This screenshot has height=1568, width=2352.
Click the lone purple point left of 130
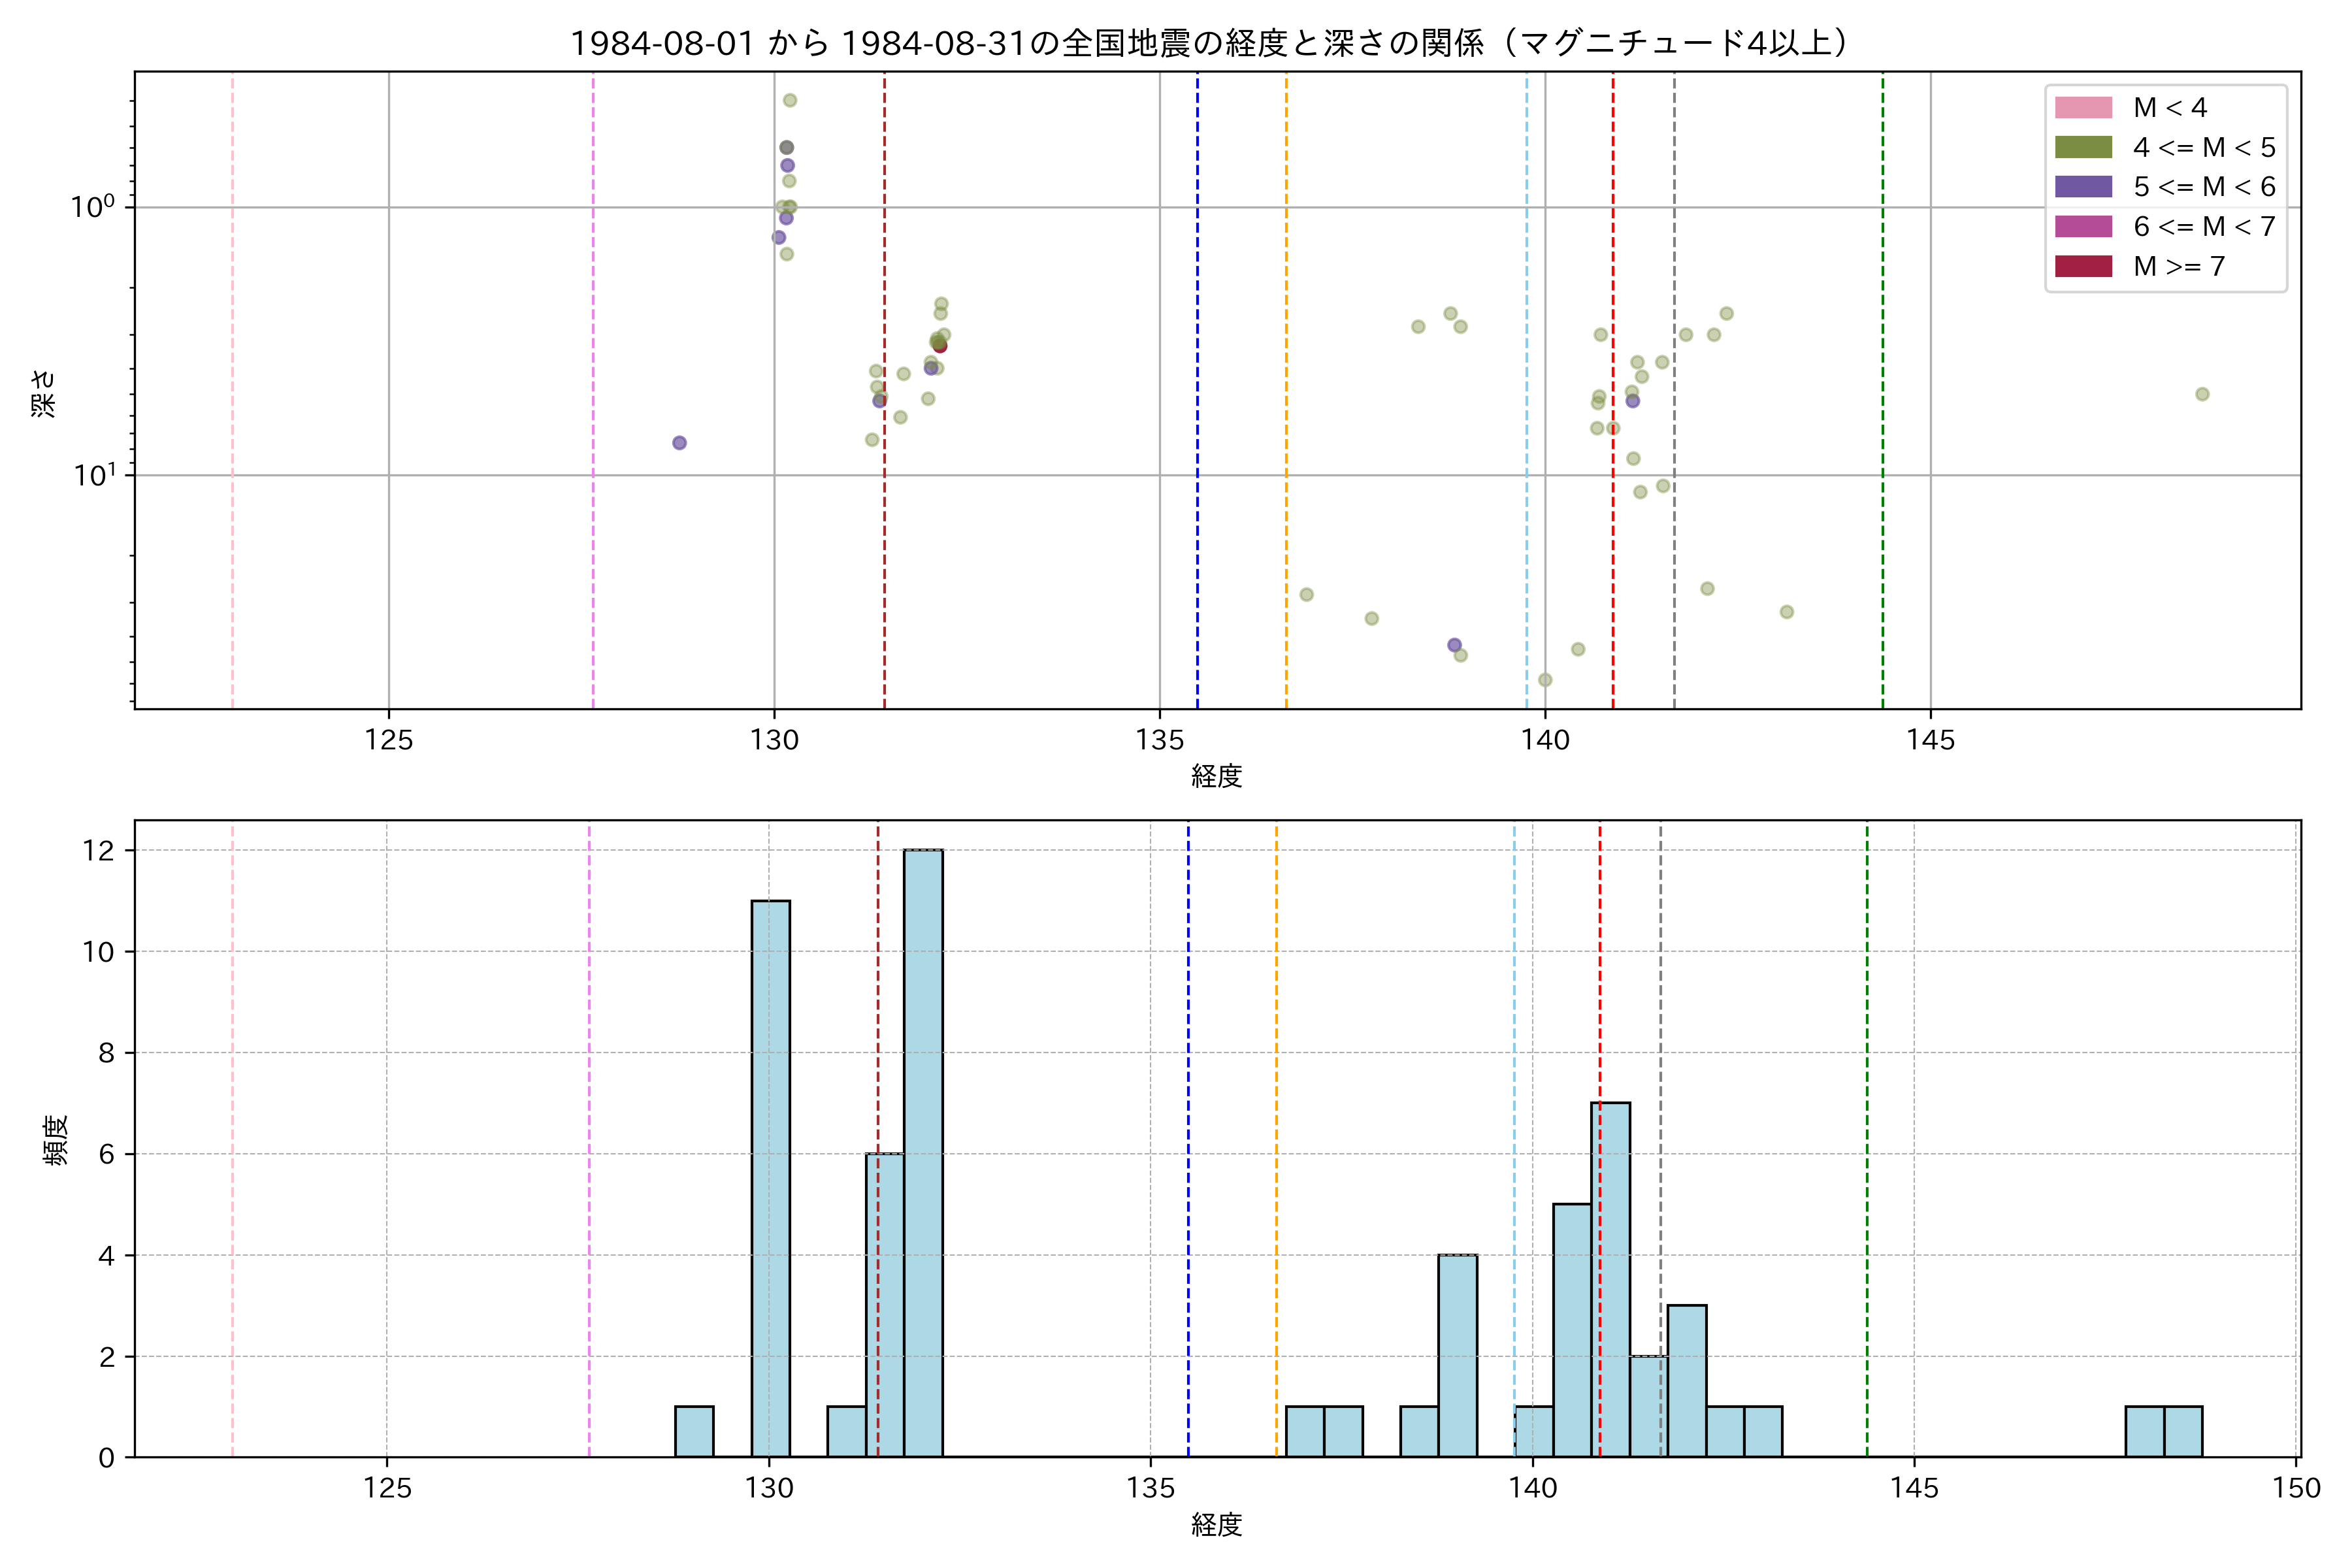pyautogui.click(x=679, y=443)
